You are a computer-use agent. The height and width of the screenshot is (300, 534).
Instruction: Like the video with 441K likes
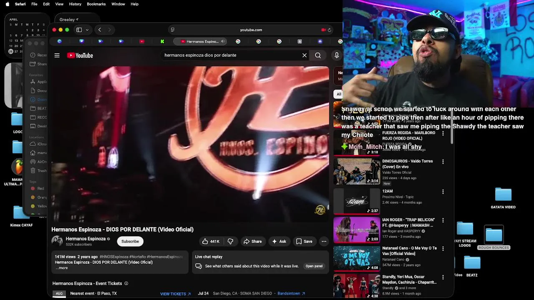211,241
